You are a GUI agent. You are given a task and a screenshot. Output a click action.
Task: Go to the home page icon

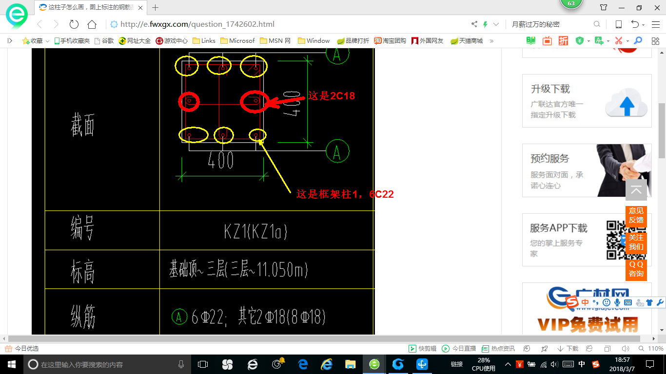pos(92,24)
